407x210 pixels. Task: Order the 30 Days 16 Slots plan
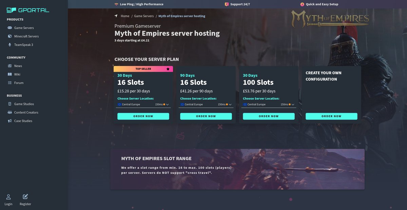143,116
